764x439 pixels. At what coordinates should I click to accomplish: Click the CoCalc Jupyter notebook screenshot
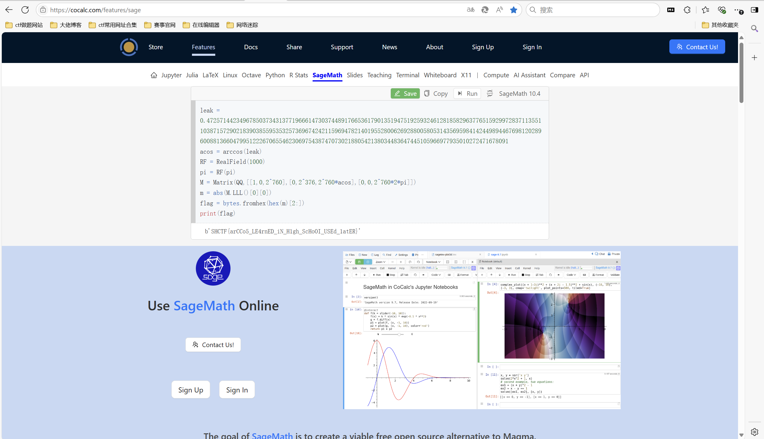point(482,330)
